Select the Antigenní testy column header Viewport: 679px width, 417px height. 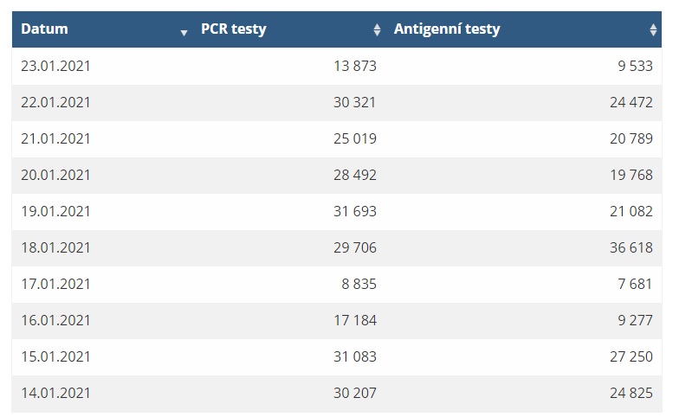(524, 29)
